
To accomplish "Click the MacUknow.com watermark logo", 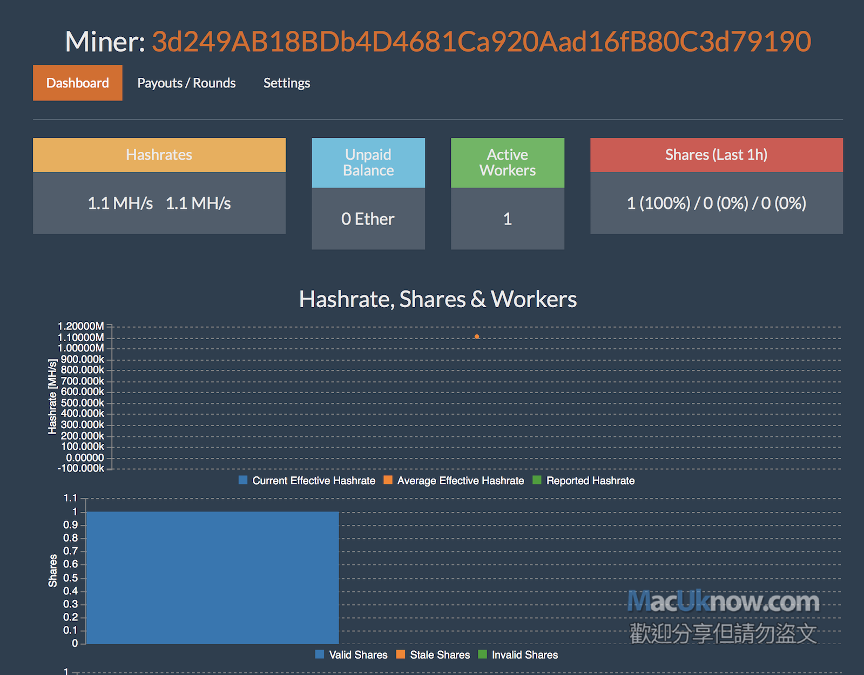I will pyautogui.click(x=723, y=601).
